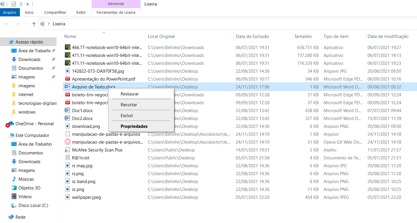417x223 pixels.
Task: Select the file download.png
Action: click(86, 126)
